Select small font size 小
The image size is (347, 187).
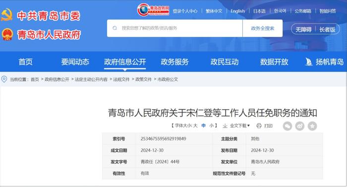211,125
